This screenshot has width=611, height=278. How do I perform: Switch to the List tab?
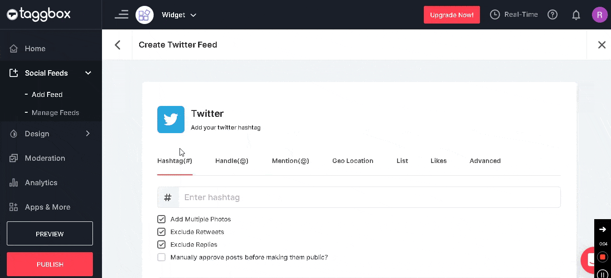[402, 161]
